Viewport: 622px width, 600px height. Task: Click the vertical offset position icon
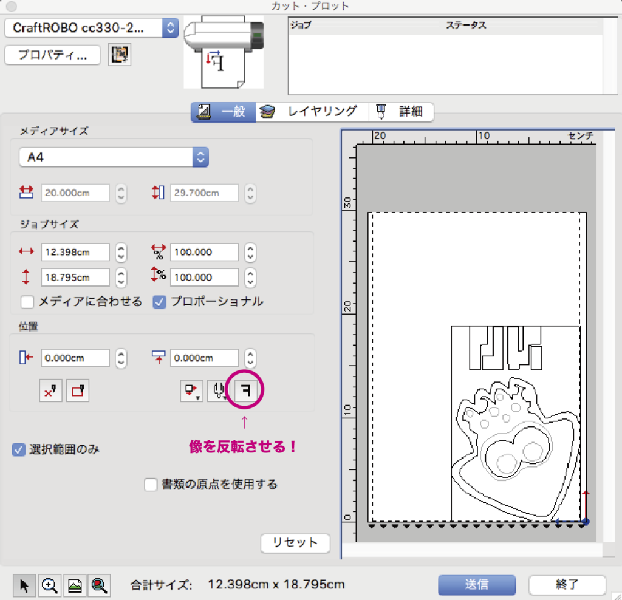coord(159,357)
